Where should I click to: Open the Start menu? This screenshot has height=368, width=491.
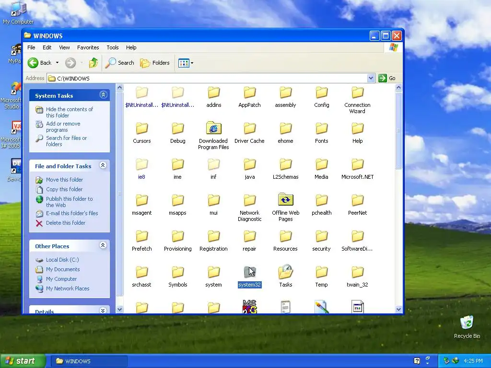pos(22,361)
